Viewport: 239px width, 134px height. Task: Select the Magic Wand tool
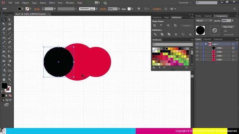point(4,24)
